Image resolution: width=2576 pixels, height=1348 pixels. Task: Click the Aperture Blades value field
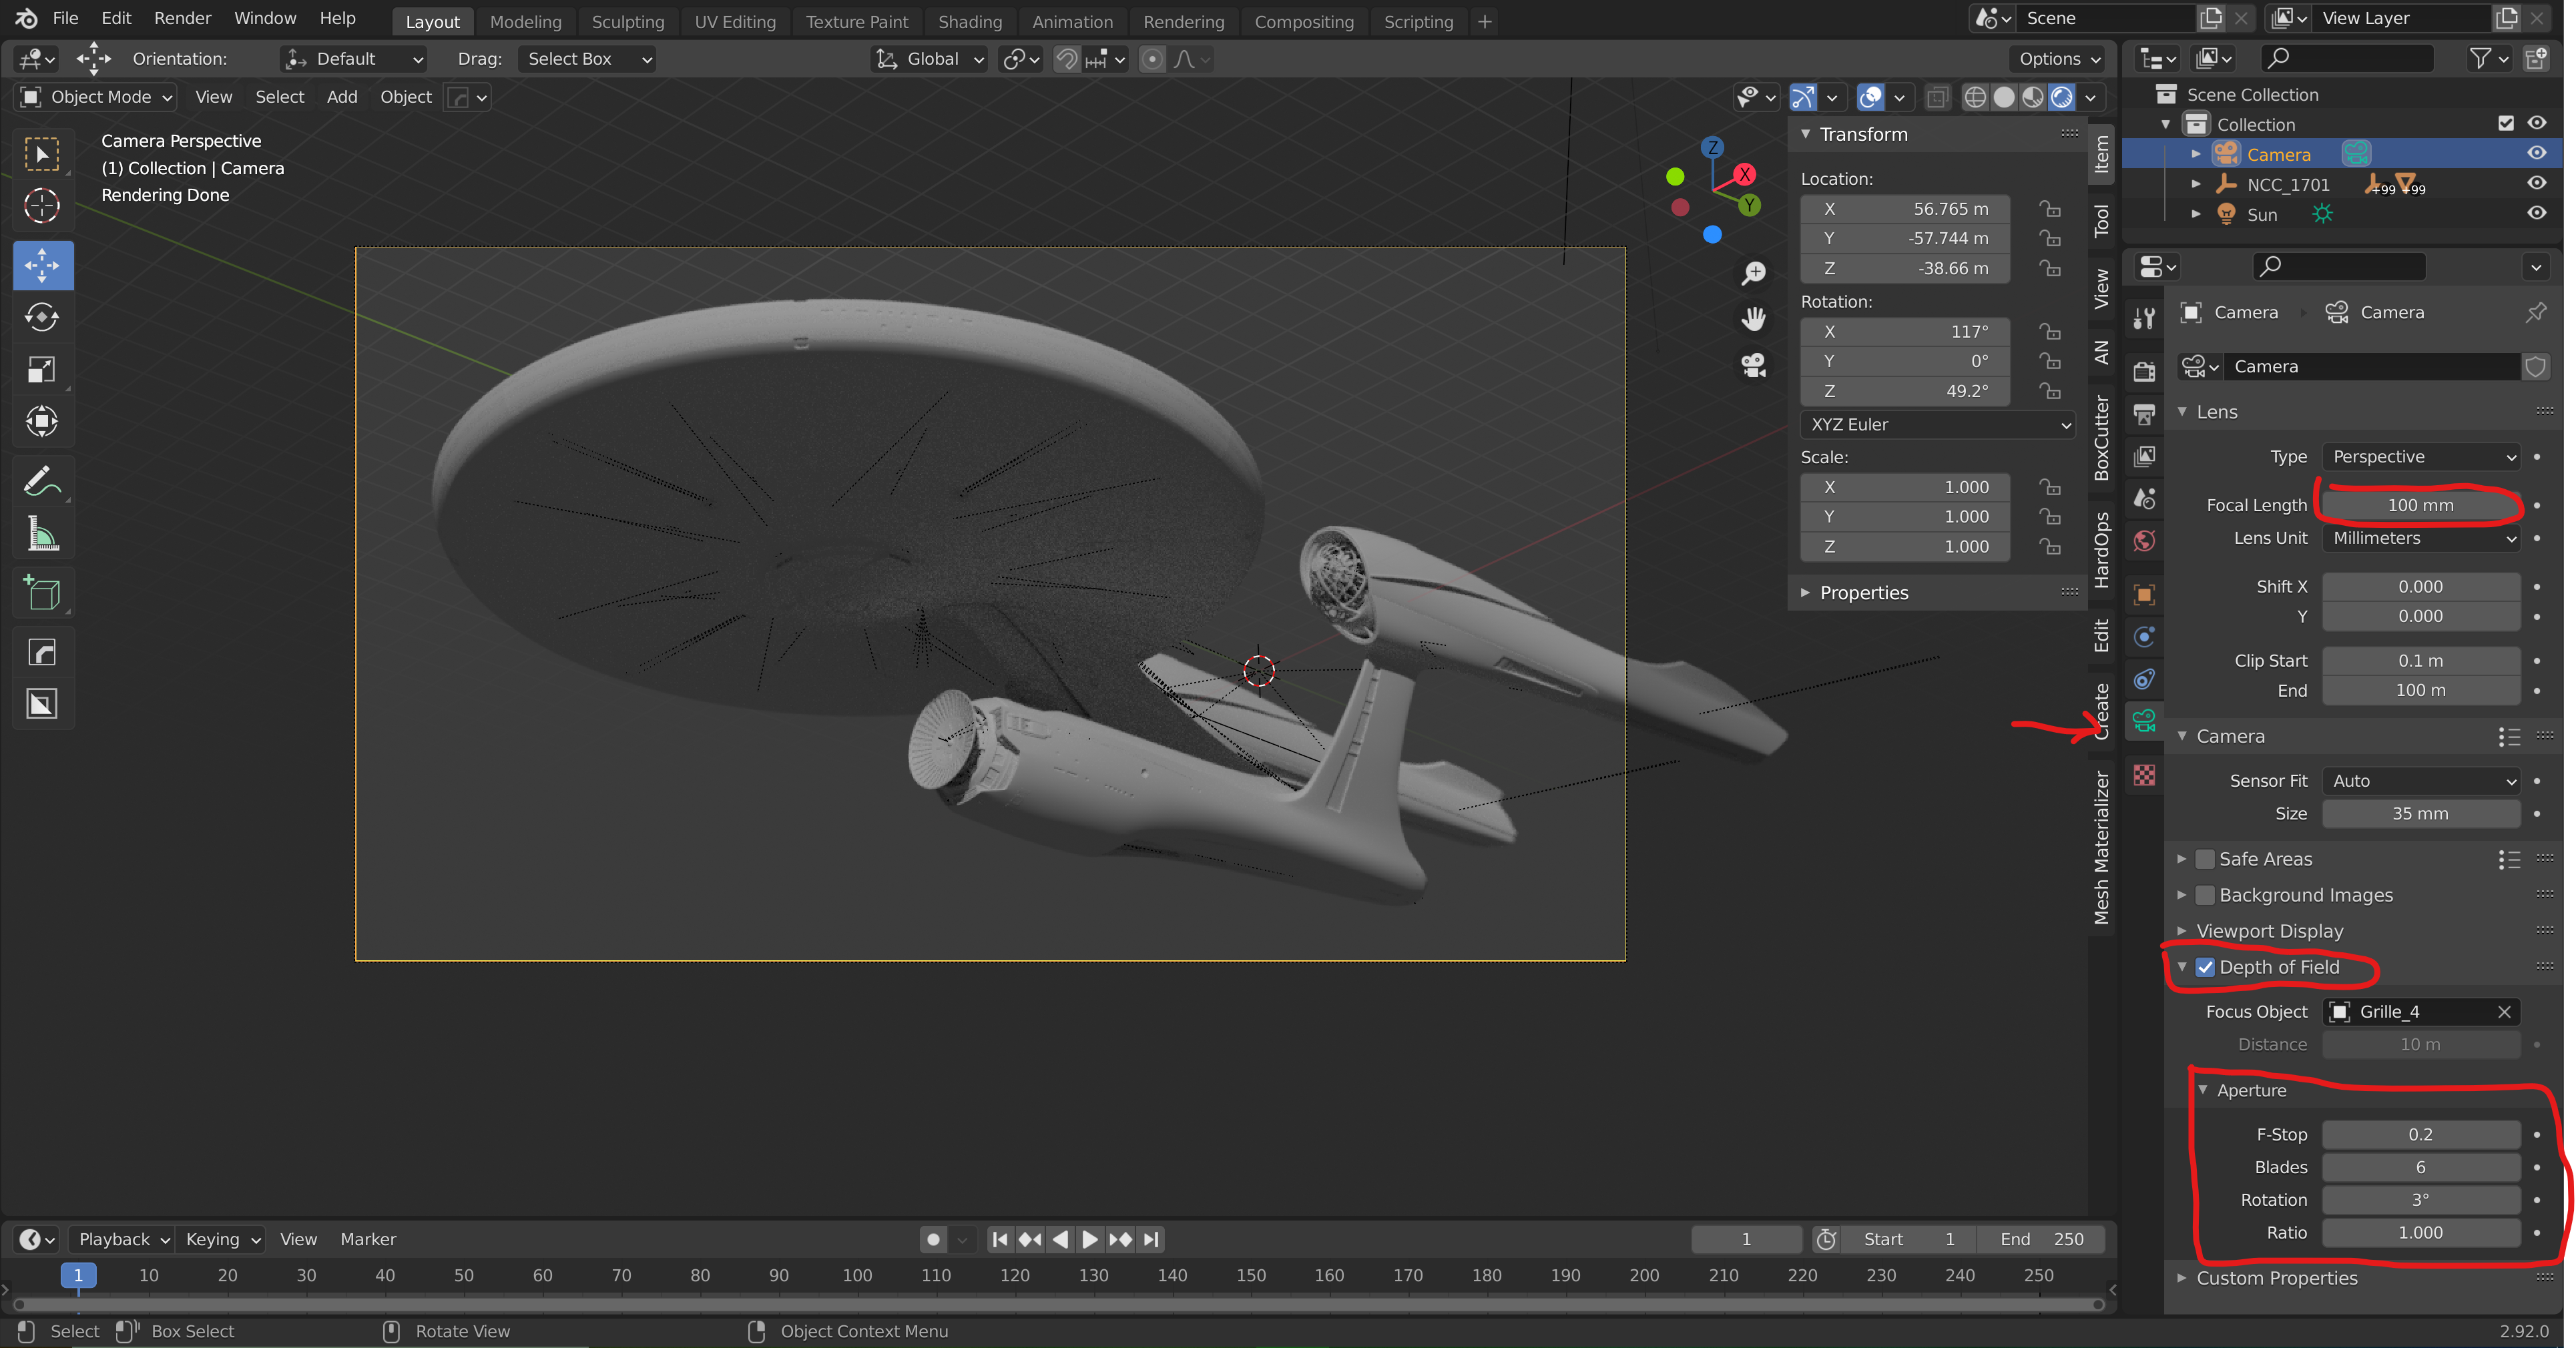coord(2420,1167)
